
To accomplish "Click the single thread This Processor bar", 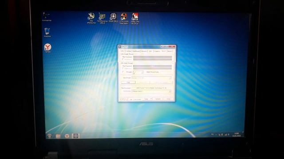I will tap(153, 57).
